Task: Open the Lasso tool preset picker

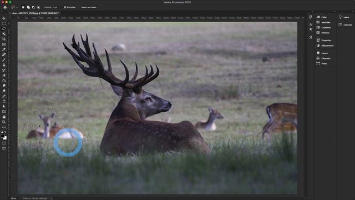Action: [14, 7]
